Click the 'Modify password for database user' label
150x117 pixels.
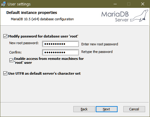pyautogui.click(x=43, y=36)
